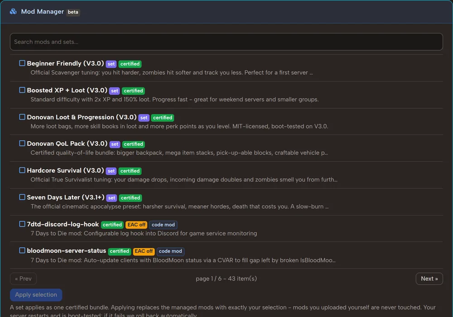This screenshot has height=317, width=453.
Task: Select the bloodmoon-server-status checkbox
Action: 22,250
